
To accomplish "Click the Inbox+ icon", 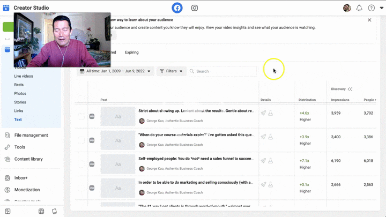I will pyautogui.click(x=8, y=178).
